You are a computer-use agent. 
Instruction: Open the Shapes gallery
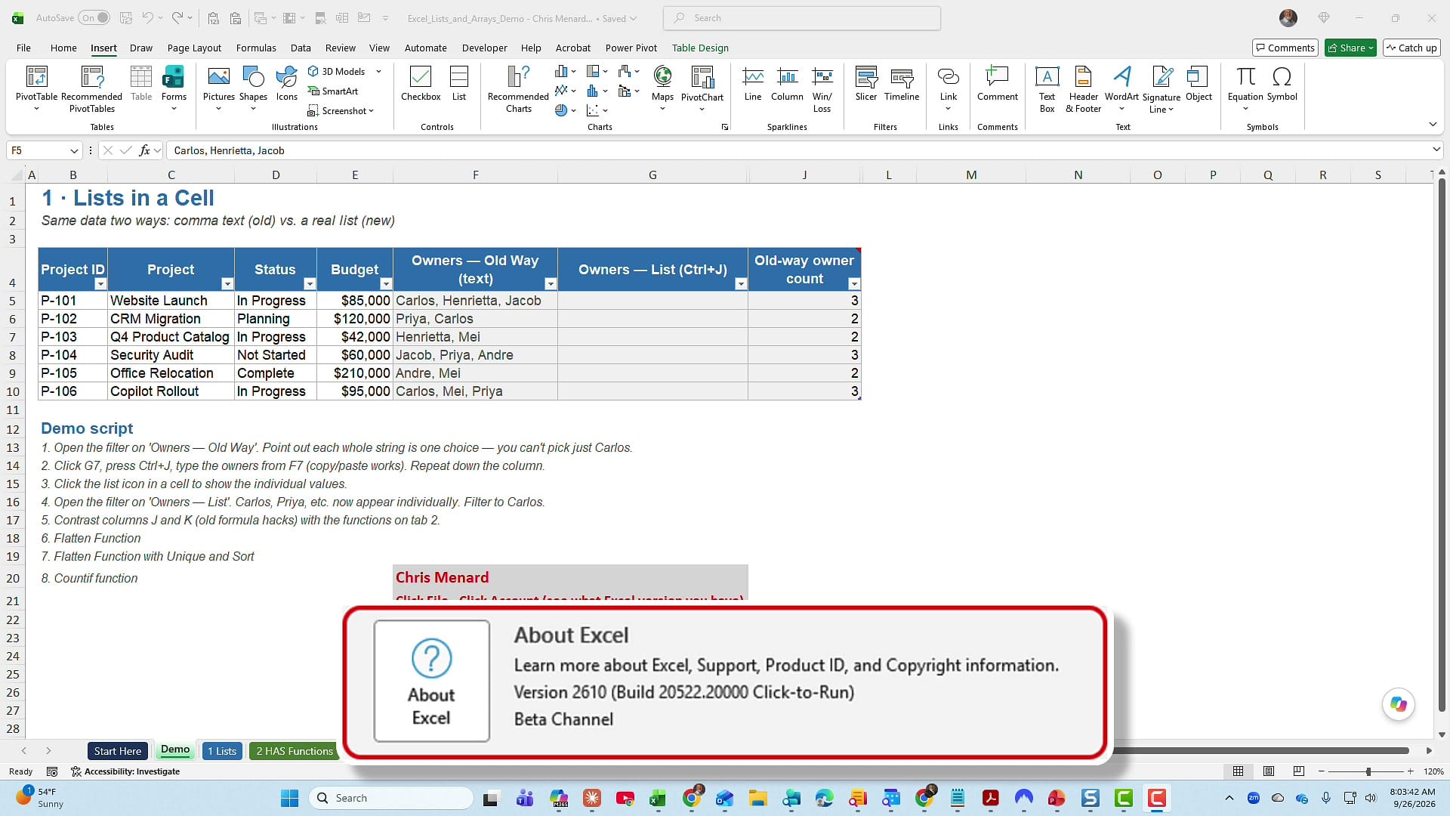coord(253,88)
